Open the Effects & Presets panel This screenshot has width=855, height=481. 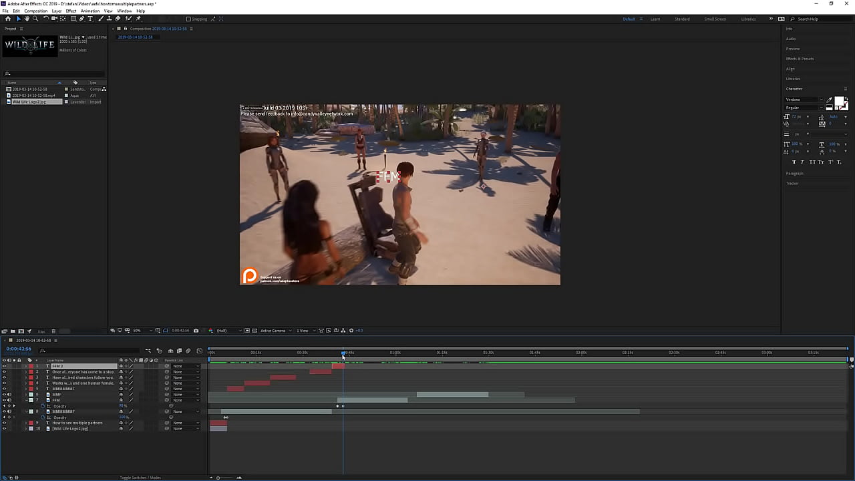pyautogui.click(x=800, y=59)
